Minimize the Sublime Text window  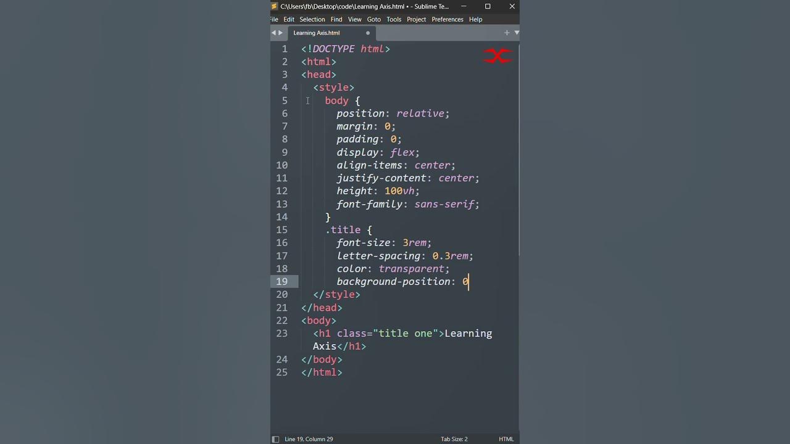(464, 6)
